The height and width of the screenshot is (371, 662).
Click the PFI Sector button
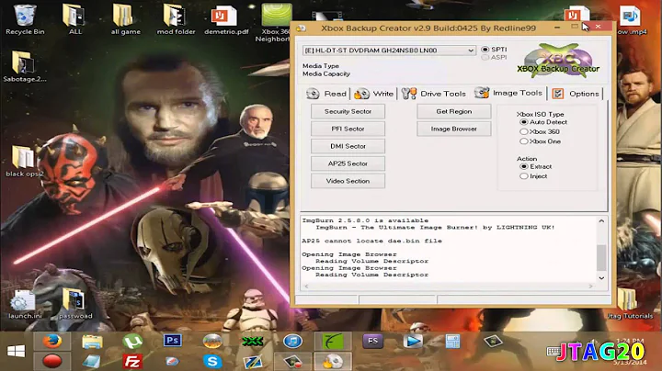pos(348,129)
